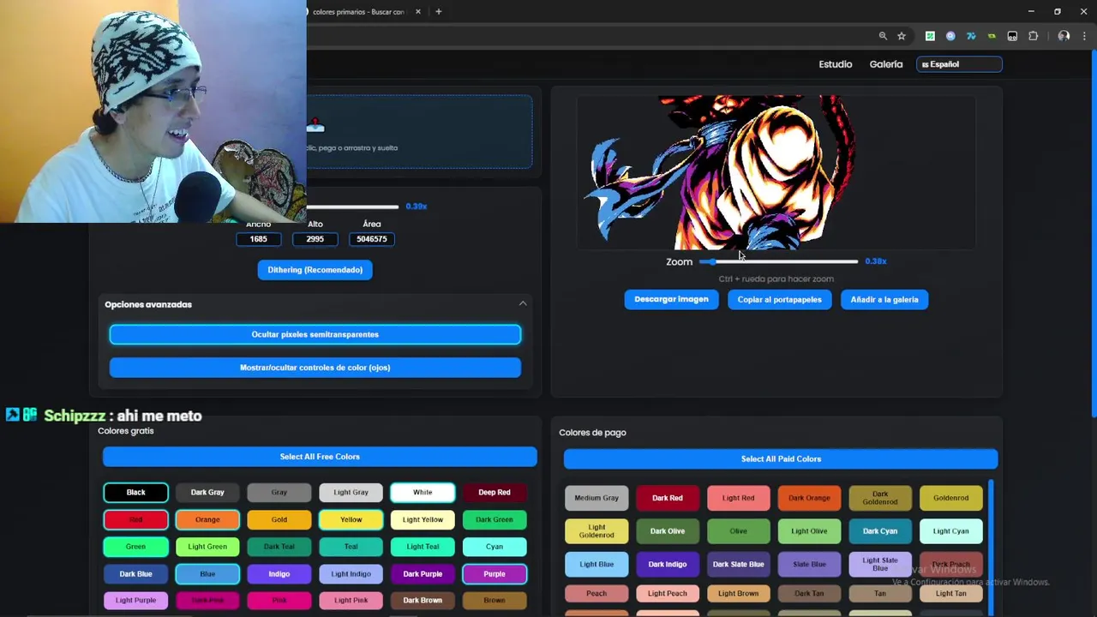Image resolution: width=1097 pixels, height=617 pixels.
Task: Toggle Ocultar píxeles semitransparentes
Action: (x=315, y=334)
